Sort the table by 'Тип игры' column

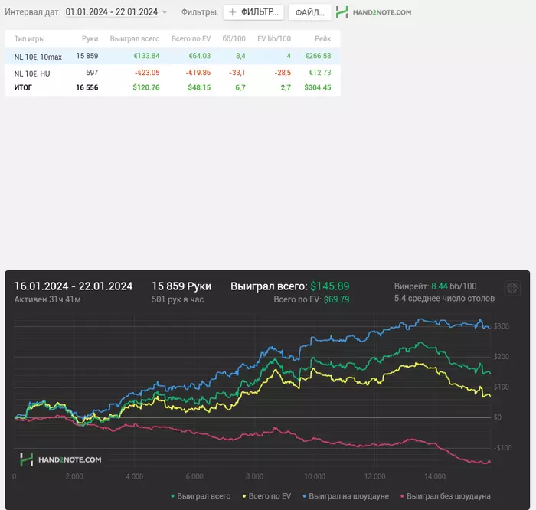click(x=30, y=38)
